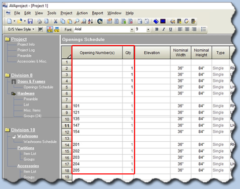Open the font size dropdown arrow
This screenshot has height=189, width=240.
[148, 30]
